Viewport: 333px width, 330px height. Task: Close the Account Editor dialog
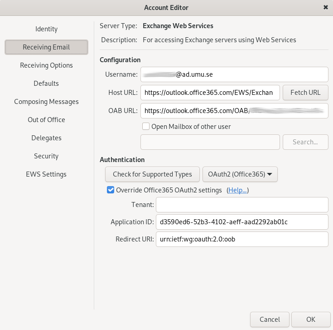click(325, 7)
